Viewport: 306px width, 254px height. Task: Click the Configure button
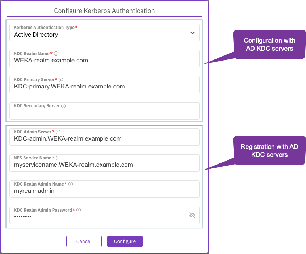point(125,241)
